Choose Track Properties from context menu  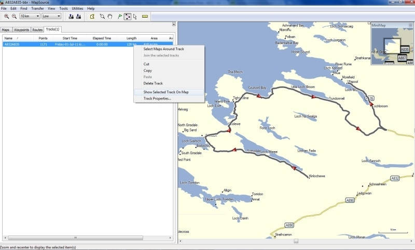pos(157,98)
